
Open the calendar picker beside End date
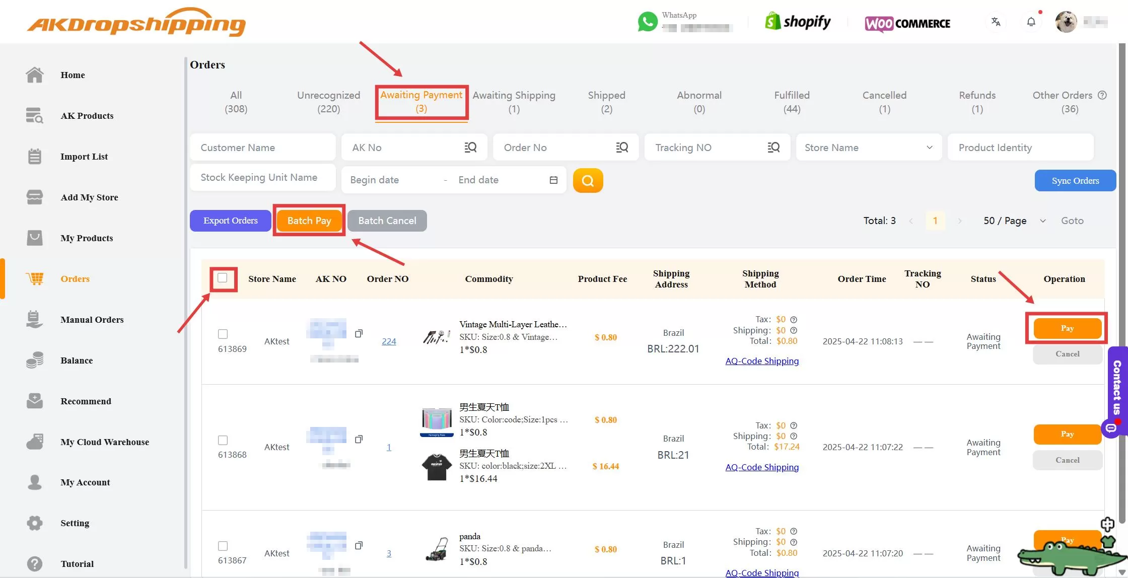click(553, 180)
